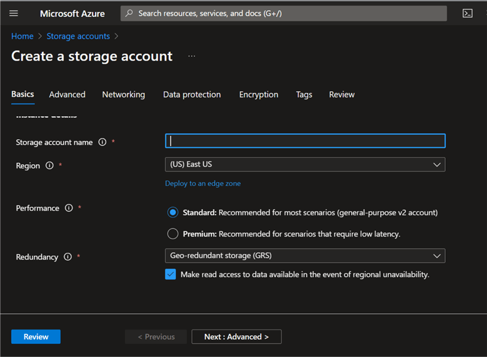Open the ellipsis menu beside page title
487x357 pixels.
[x=192, y=56]
